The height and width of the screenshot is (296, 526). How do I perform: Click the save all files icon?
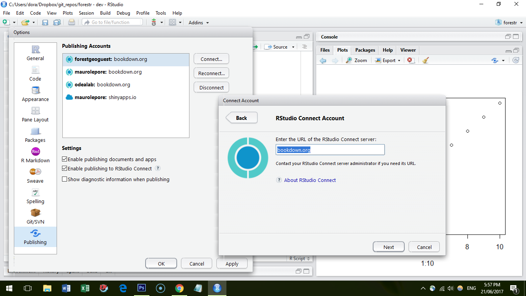(57, 22)
